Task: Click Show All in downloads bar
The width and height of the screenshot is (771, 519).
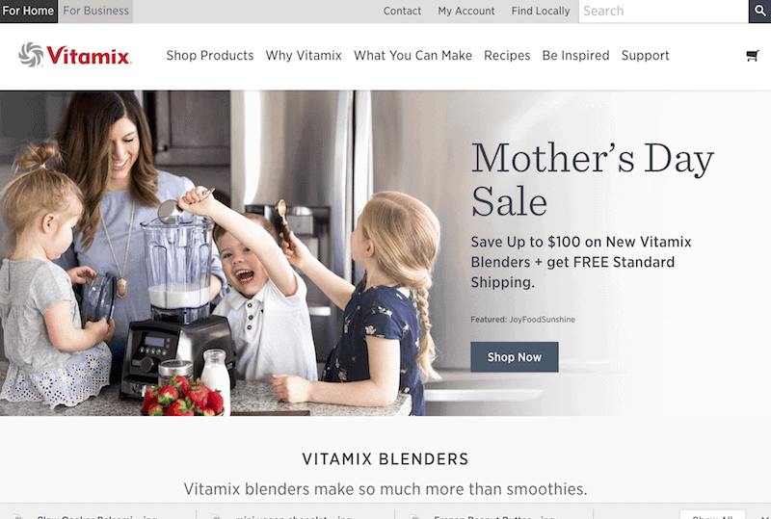Action: (712, 516)
